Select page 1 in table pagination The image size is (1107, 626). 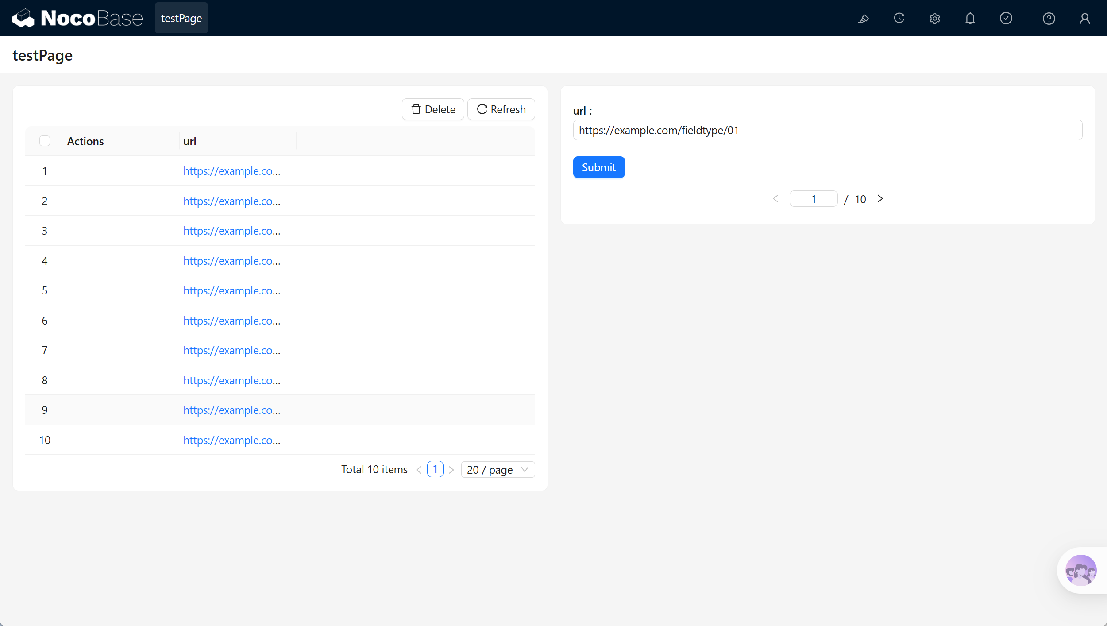tap(435, 469)
